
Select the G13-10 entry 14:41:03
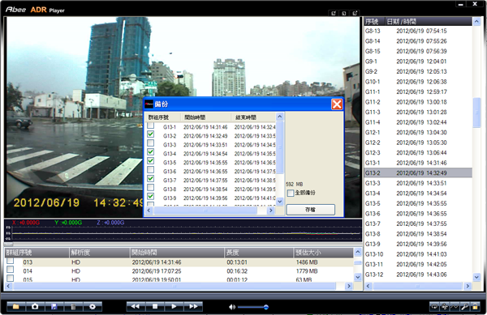point(418,254)
